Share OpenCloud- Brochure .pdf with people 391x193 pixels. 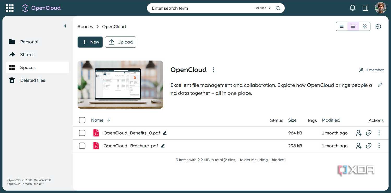click(x=359, y=146)
